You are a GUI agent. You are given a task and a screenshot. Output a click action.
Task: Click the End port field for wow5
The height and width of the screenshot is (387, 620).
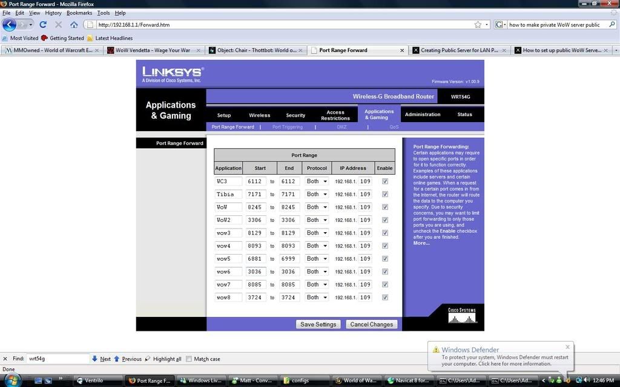pos(289,259)
